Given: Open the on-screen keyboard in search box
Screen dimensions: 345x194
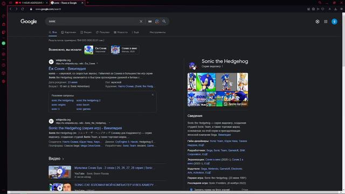Looking at the screenshot, I should 150,22.
